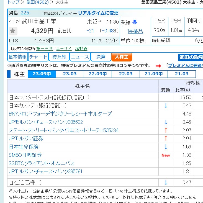
Task: Click the 武田の取引 button
Action: [x=191, y=57]
